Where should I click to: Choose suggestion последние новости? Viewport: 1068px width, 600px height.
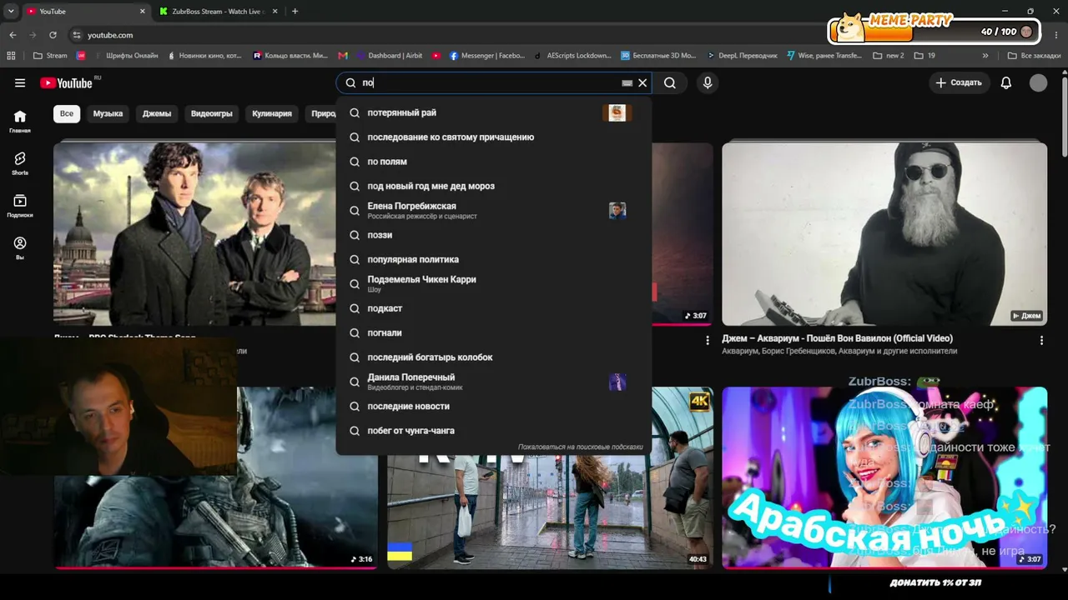[494, 406]
